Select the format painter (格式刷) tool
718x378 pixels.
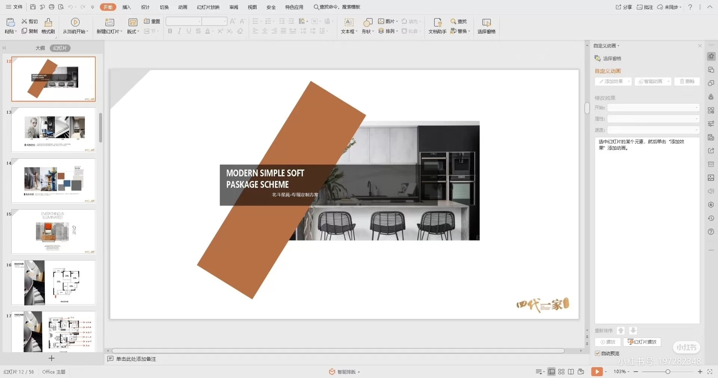coord(48,26)
